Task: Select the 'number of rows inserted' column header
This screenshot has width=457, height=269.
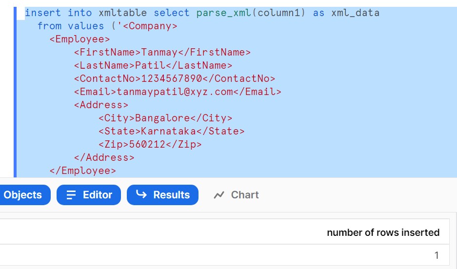Action: point(383,232)
